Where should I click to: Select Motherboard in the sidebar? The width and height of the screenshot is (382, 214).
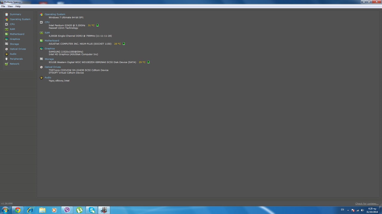pyautogui.click(x=17, y=34)
